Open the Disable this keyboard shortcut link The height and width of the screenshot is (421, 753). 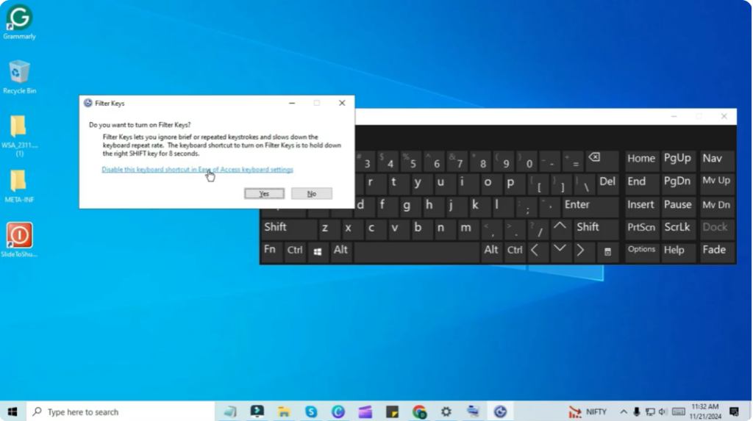[x=197, y=170]
